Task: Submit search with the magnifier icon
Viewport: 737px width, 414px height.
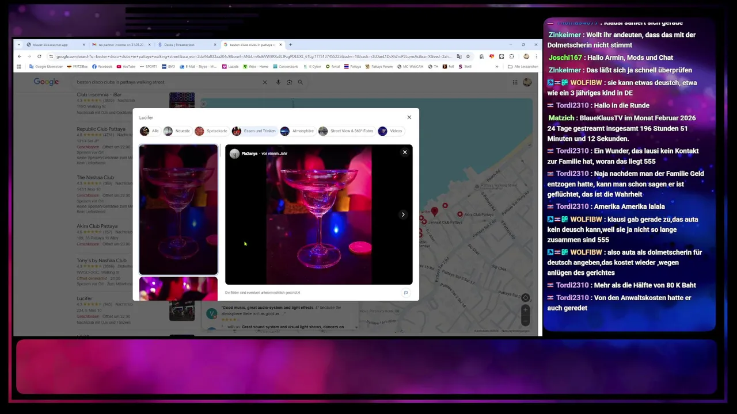Action: point(300,82)
